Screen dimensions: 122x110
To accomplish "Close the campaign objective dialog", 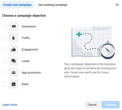I will pos(117,5).
